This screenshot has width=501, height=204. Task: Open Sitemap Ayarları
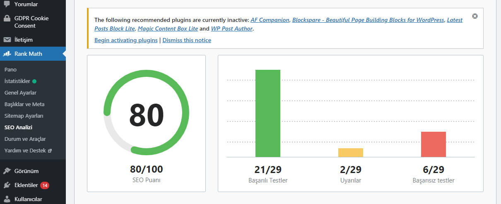pyautogui.click(x=24, y=116)
